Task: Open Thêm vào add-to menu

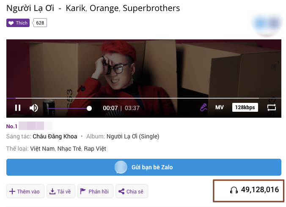Action: 25,191
